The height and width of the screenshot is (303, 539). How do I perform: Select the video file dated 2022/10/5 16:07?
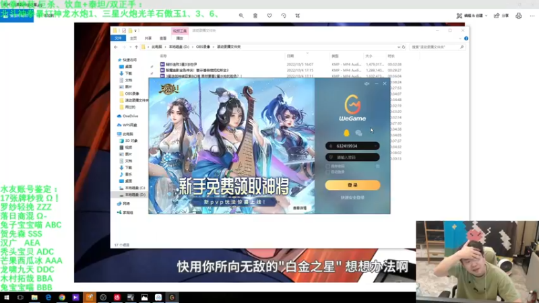click(x=280, y=64)
